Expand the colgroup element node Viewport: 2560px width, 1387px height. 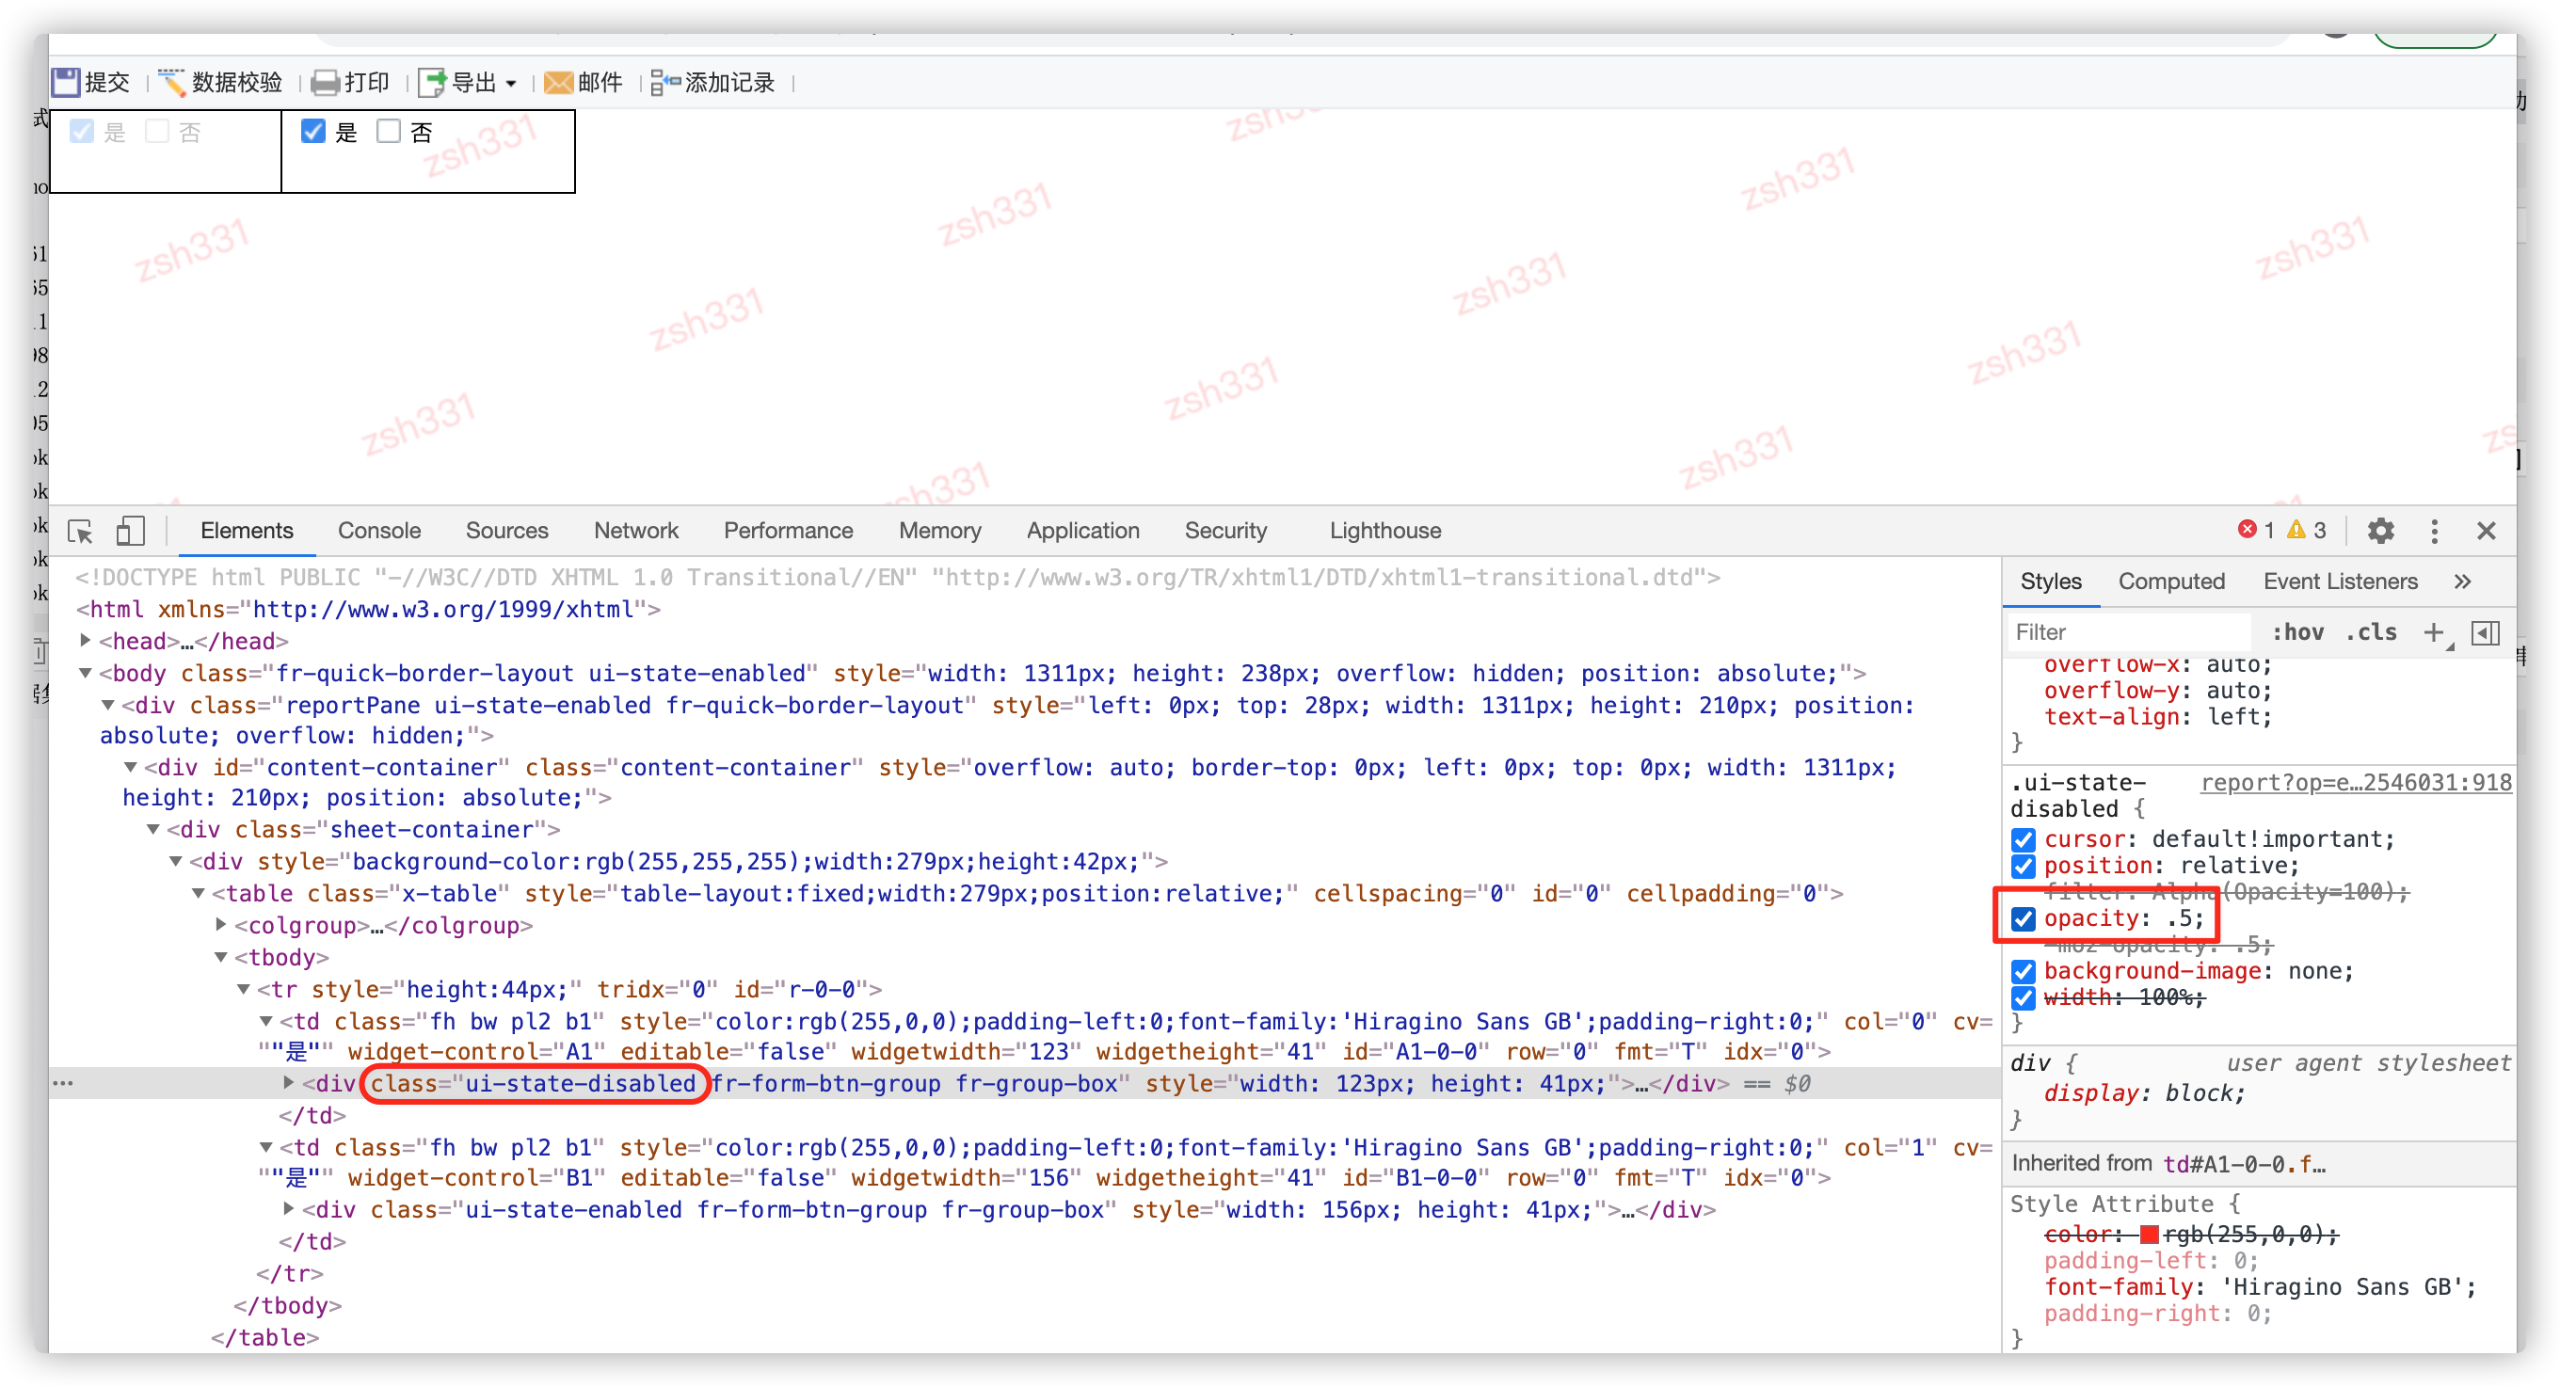tap(220, 925)
